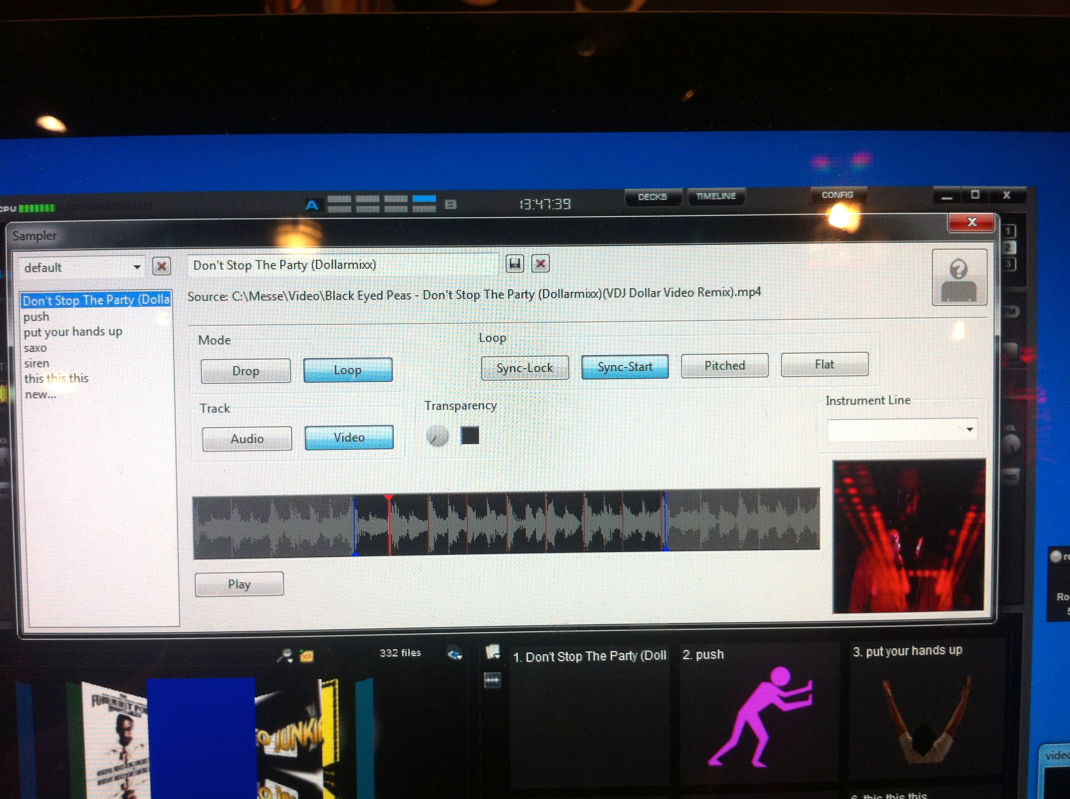Click the Flat loop button
This screenshot has height=799, width=1070.
(x=826, y=364)
